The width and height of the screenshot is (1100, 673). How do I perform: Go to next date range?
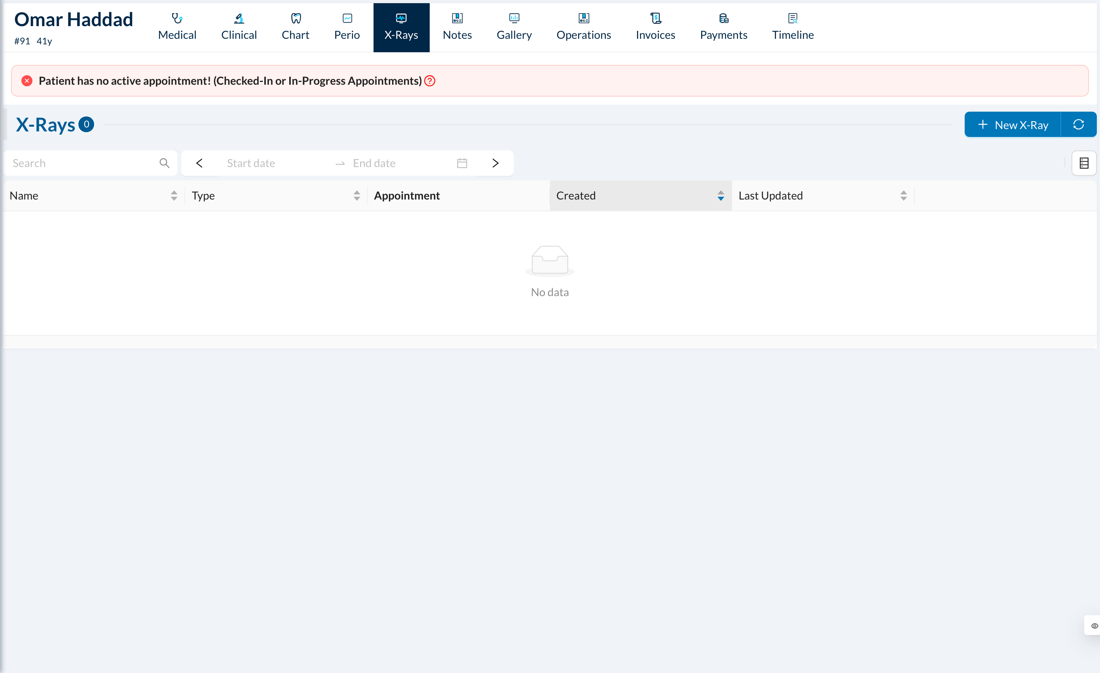click(495, 163)
